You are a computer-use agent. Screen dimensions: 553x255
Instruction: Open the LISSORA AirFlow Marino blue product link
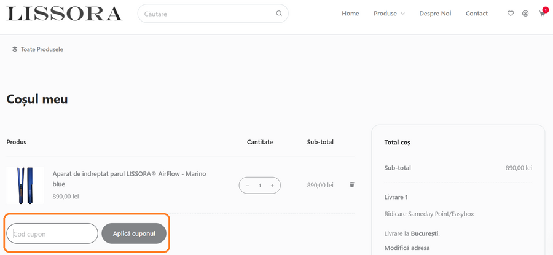pyautogui.click(x=129, y=179)
